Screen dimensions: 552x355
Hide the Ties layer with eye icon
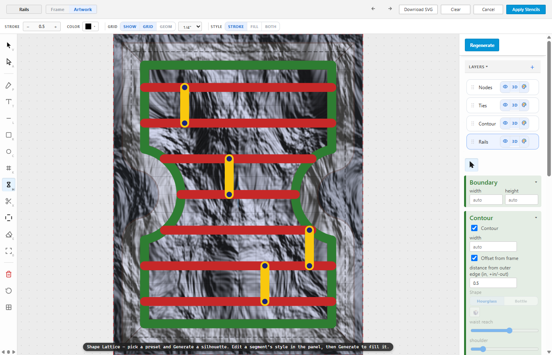(505, 105)
